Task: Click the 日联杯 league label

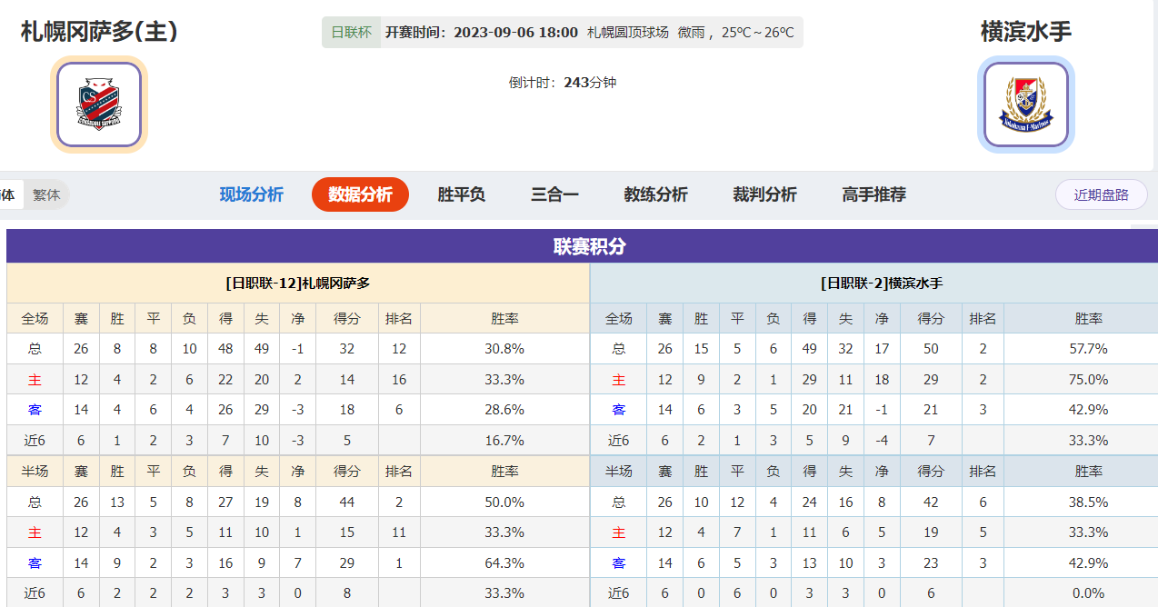Action: click(x=351, y=33)
